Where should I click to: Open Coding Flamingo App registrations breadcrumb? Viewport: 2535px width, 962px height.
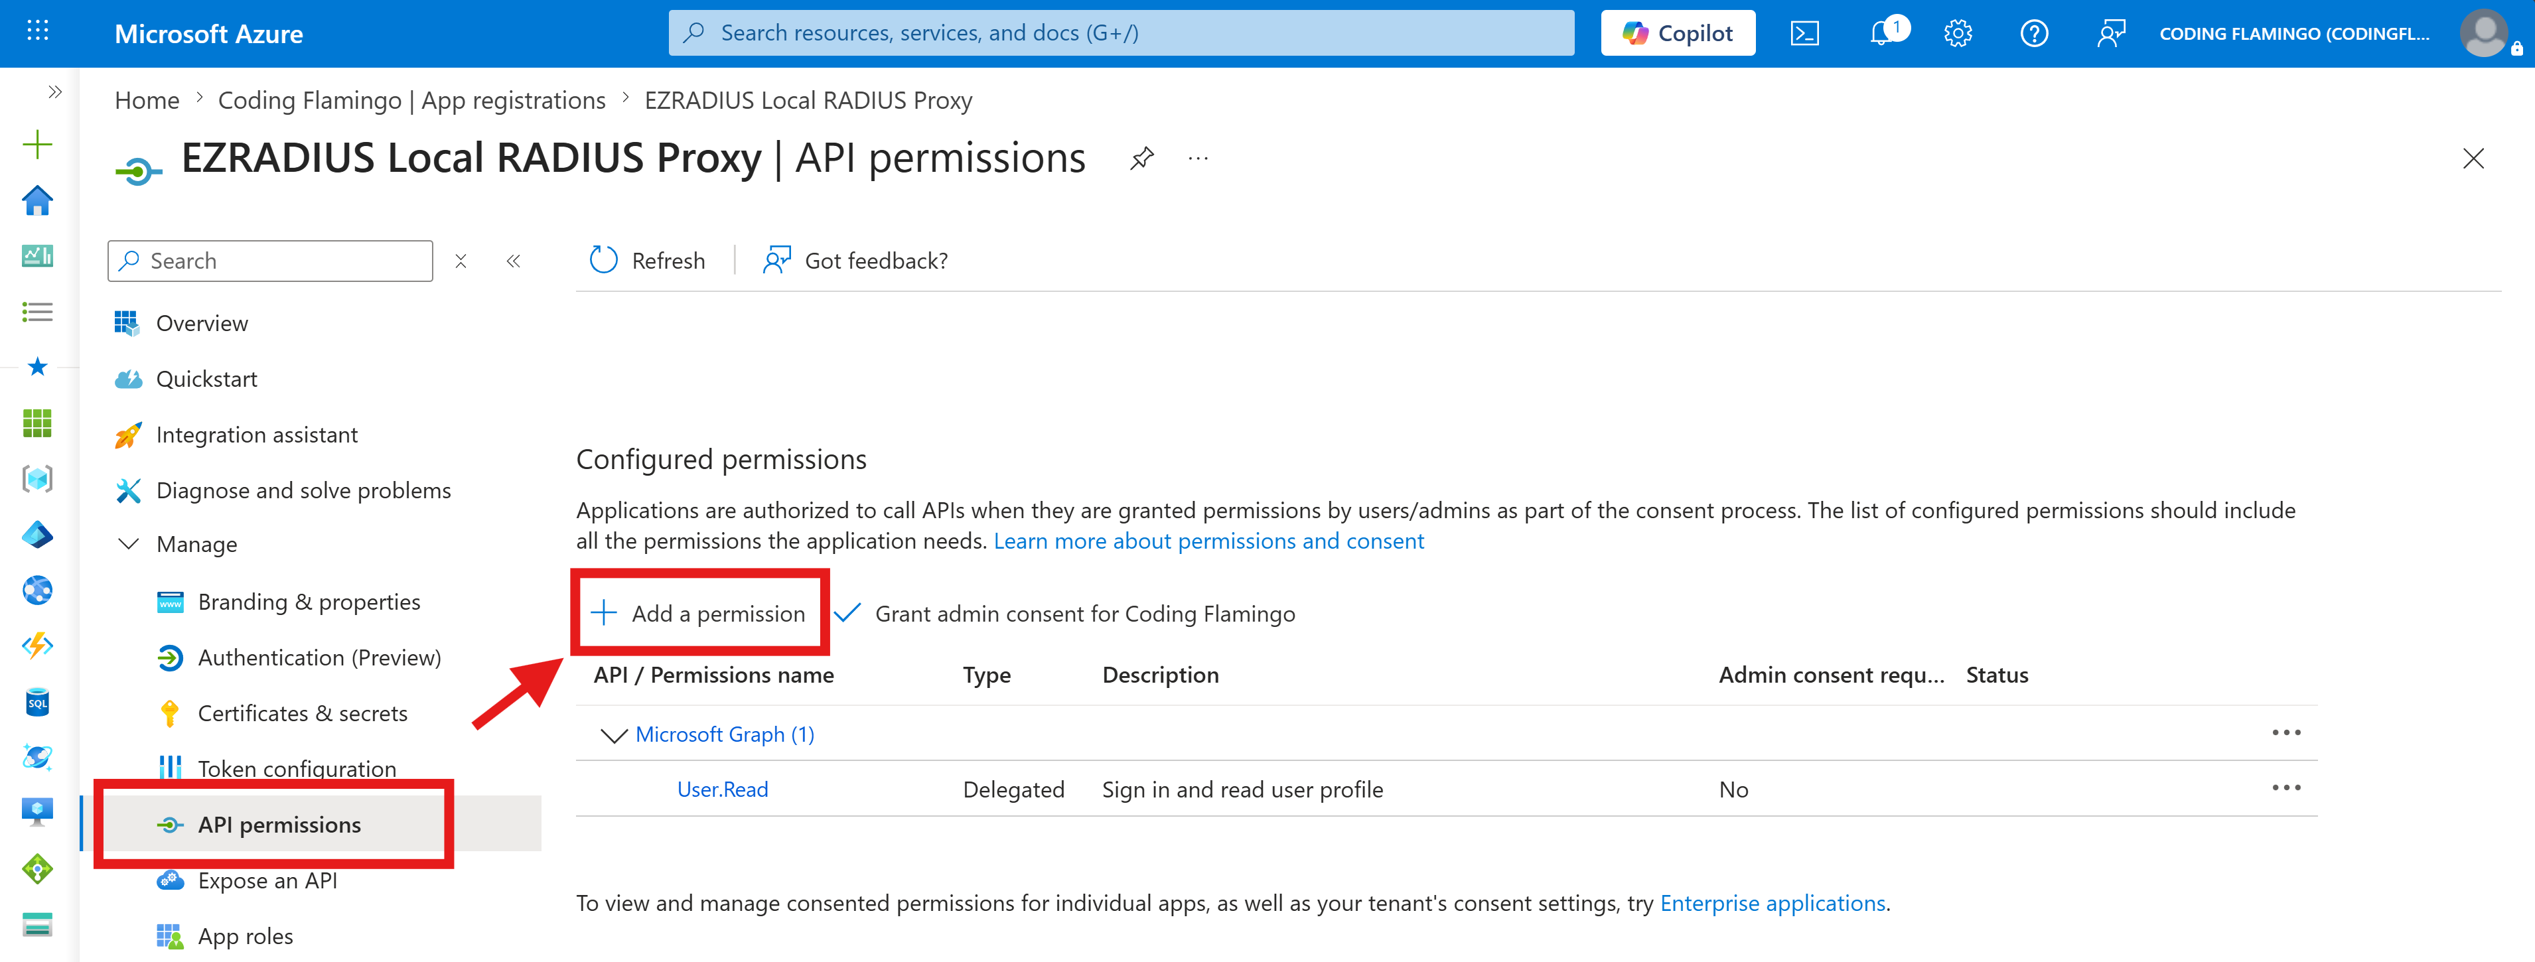tap(411, 100)
